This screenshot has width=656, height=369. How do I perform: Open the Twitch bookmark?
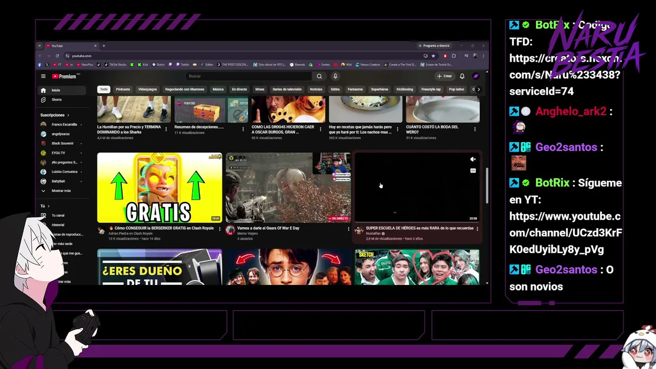tap(182, 65)
